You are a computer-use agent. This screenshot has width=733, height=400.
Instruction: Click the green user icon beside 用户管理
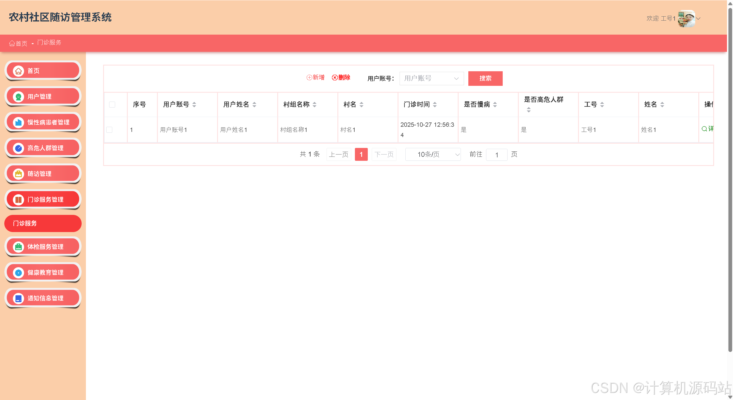(x=18, y=97)
